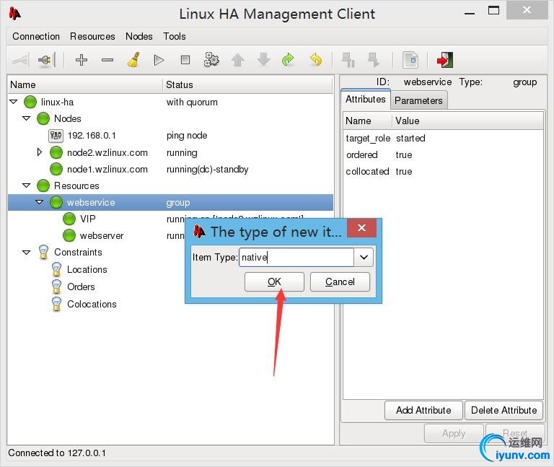
Task: Close the item type dialog
Action: tap(361, 227)
